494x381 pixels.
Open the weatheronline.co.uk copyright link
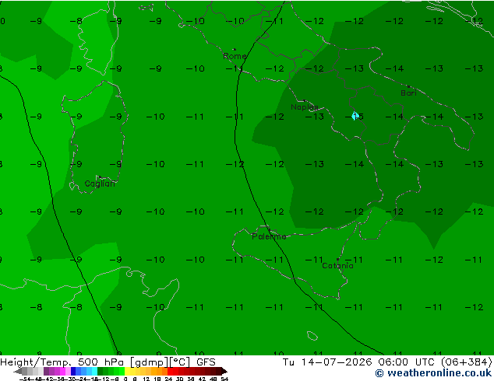[433, 373]
